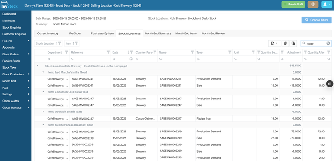Open the Date filter calendar picker

(131, 58)
